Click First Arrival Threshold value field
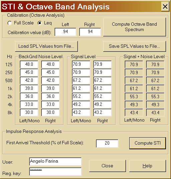The image size is (171, 179). (x=107, y=143)
